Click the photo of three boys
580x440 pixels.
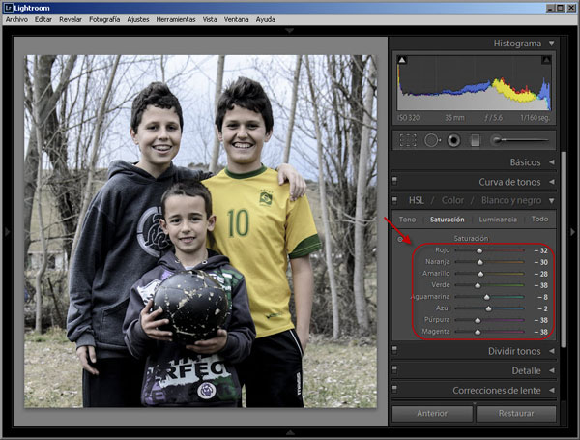[x=201, y=231]
